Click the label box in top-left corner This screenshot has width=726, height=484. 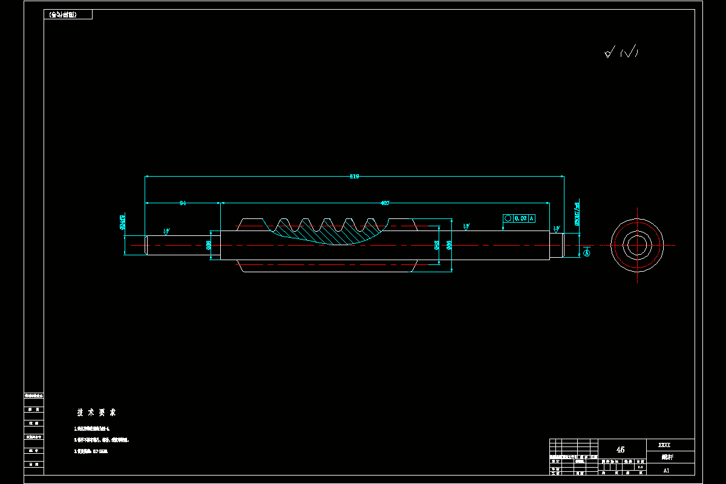[68, 15]
